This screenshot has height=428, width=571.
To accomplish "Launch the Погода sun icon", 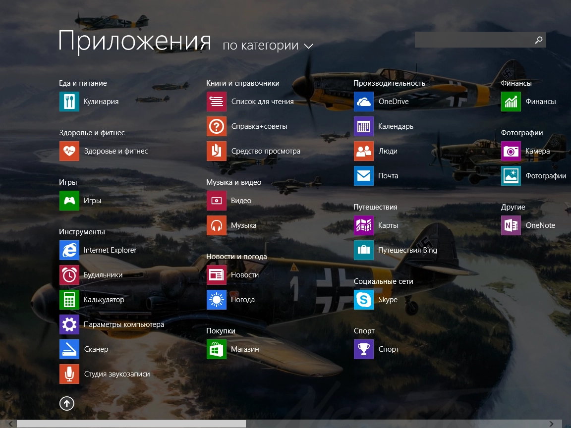I will pos(217,300).
